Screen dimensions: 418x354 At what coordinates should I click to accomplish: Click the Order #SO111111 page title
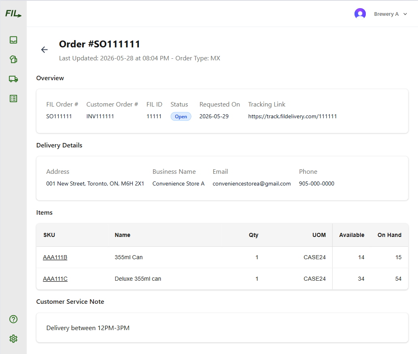(100, 44)
